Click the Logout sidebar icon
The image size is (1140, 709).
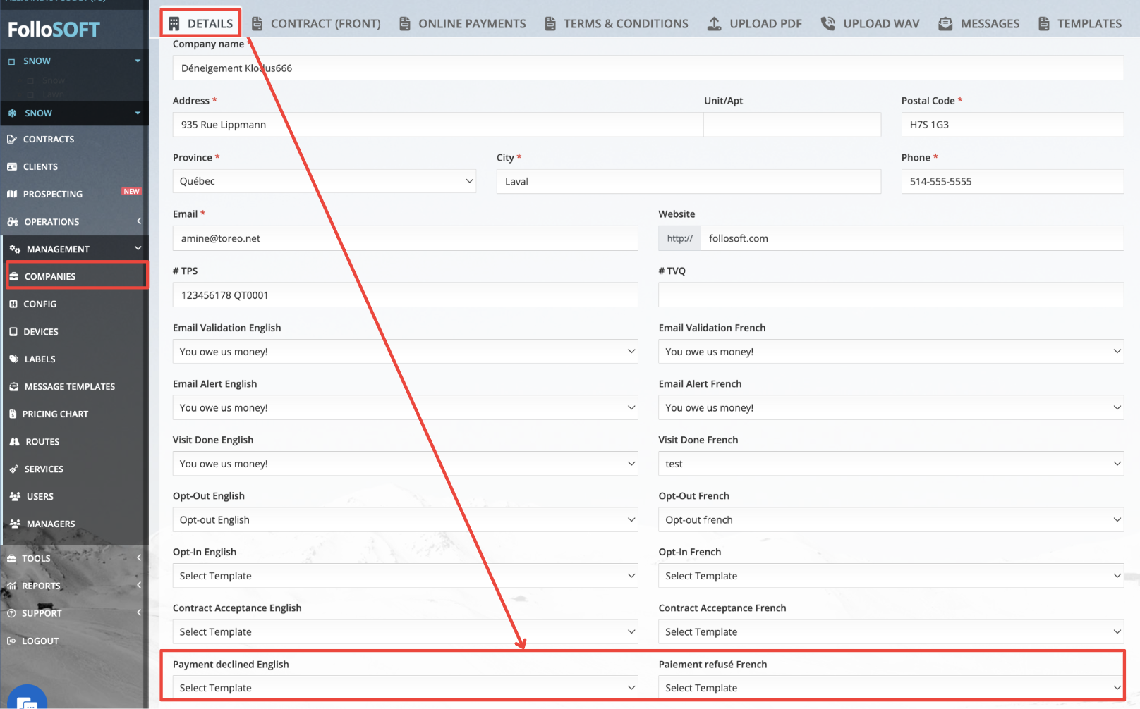(x=11, y=641)
